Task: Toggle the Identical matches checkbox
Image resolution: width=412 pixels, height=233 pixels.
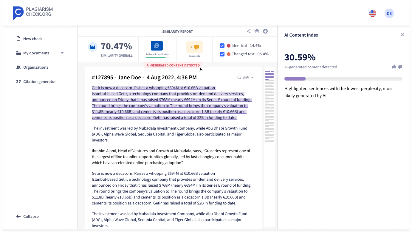Action: click(222, 46)
